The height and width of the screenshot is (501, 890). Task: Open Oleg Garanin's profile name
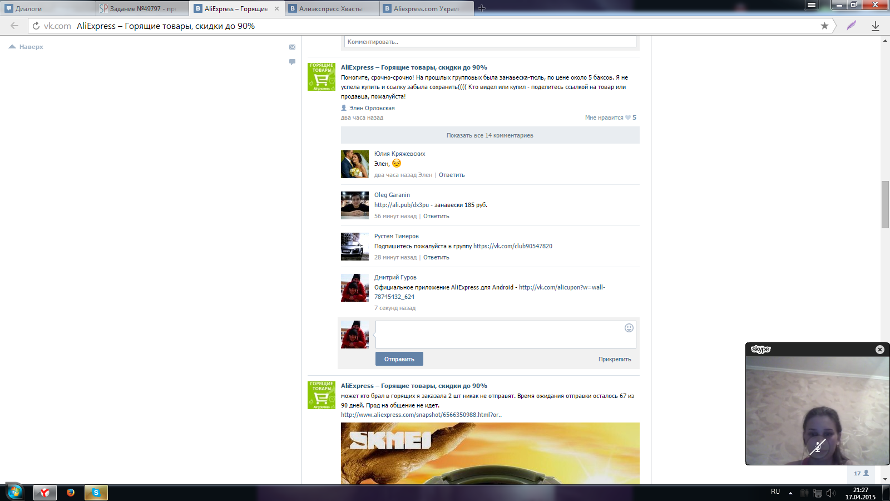click(392, 195)
